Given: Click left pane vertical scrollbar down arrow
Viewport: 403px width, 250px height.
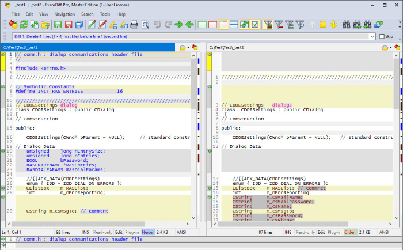Looking at the screenshot, I should point(193,218).
